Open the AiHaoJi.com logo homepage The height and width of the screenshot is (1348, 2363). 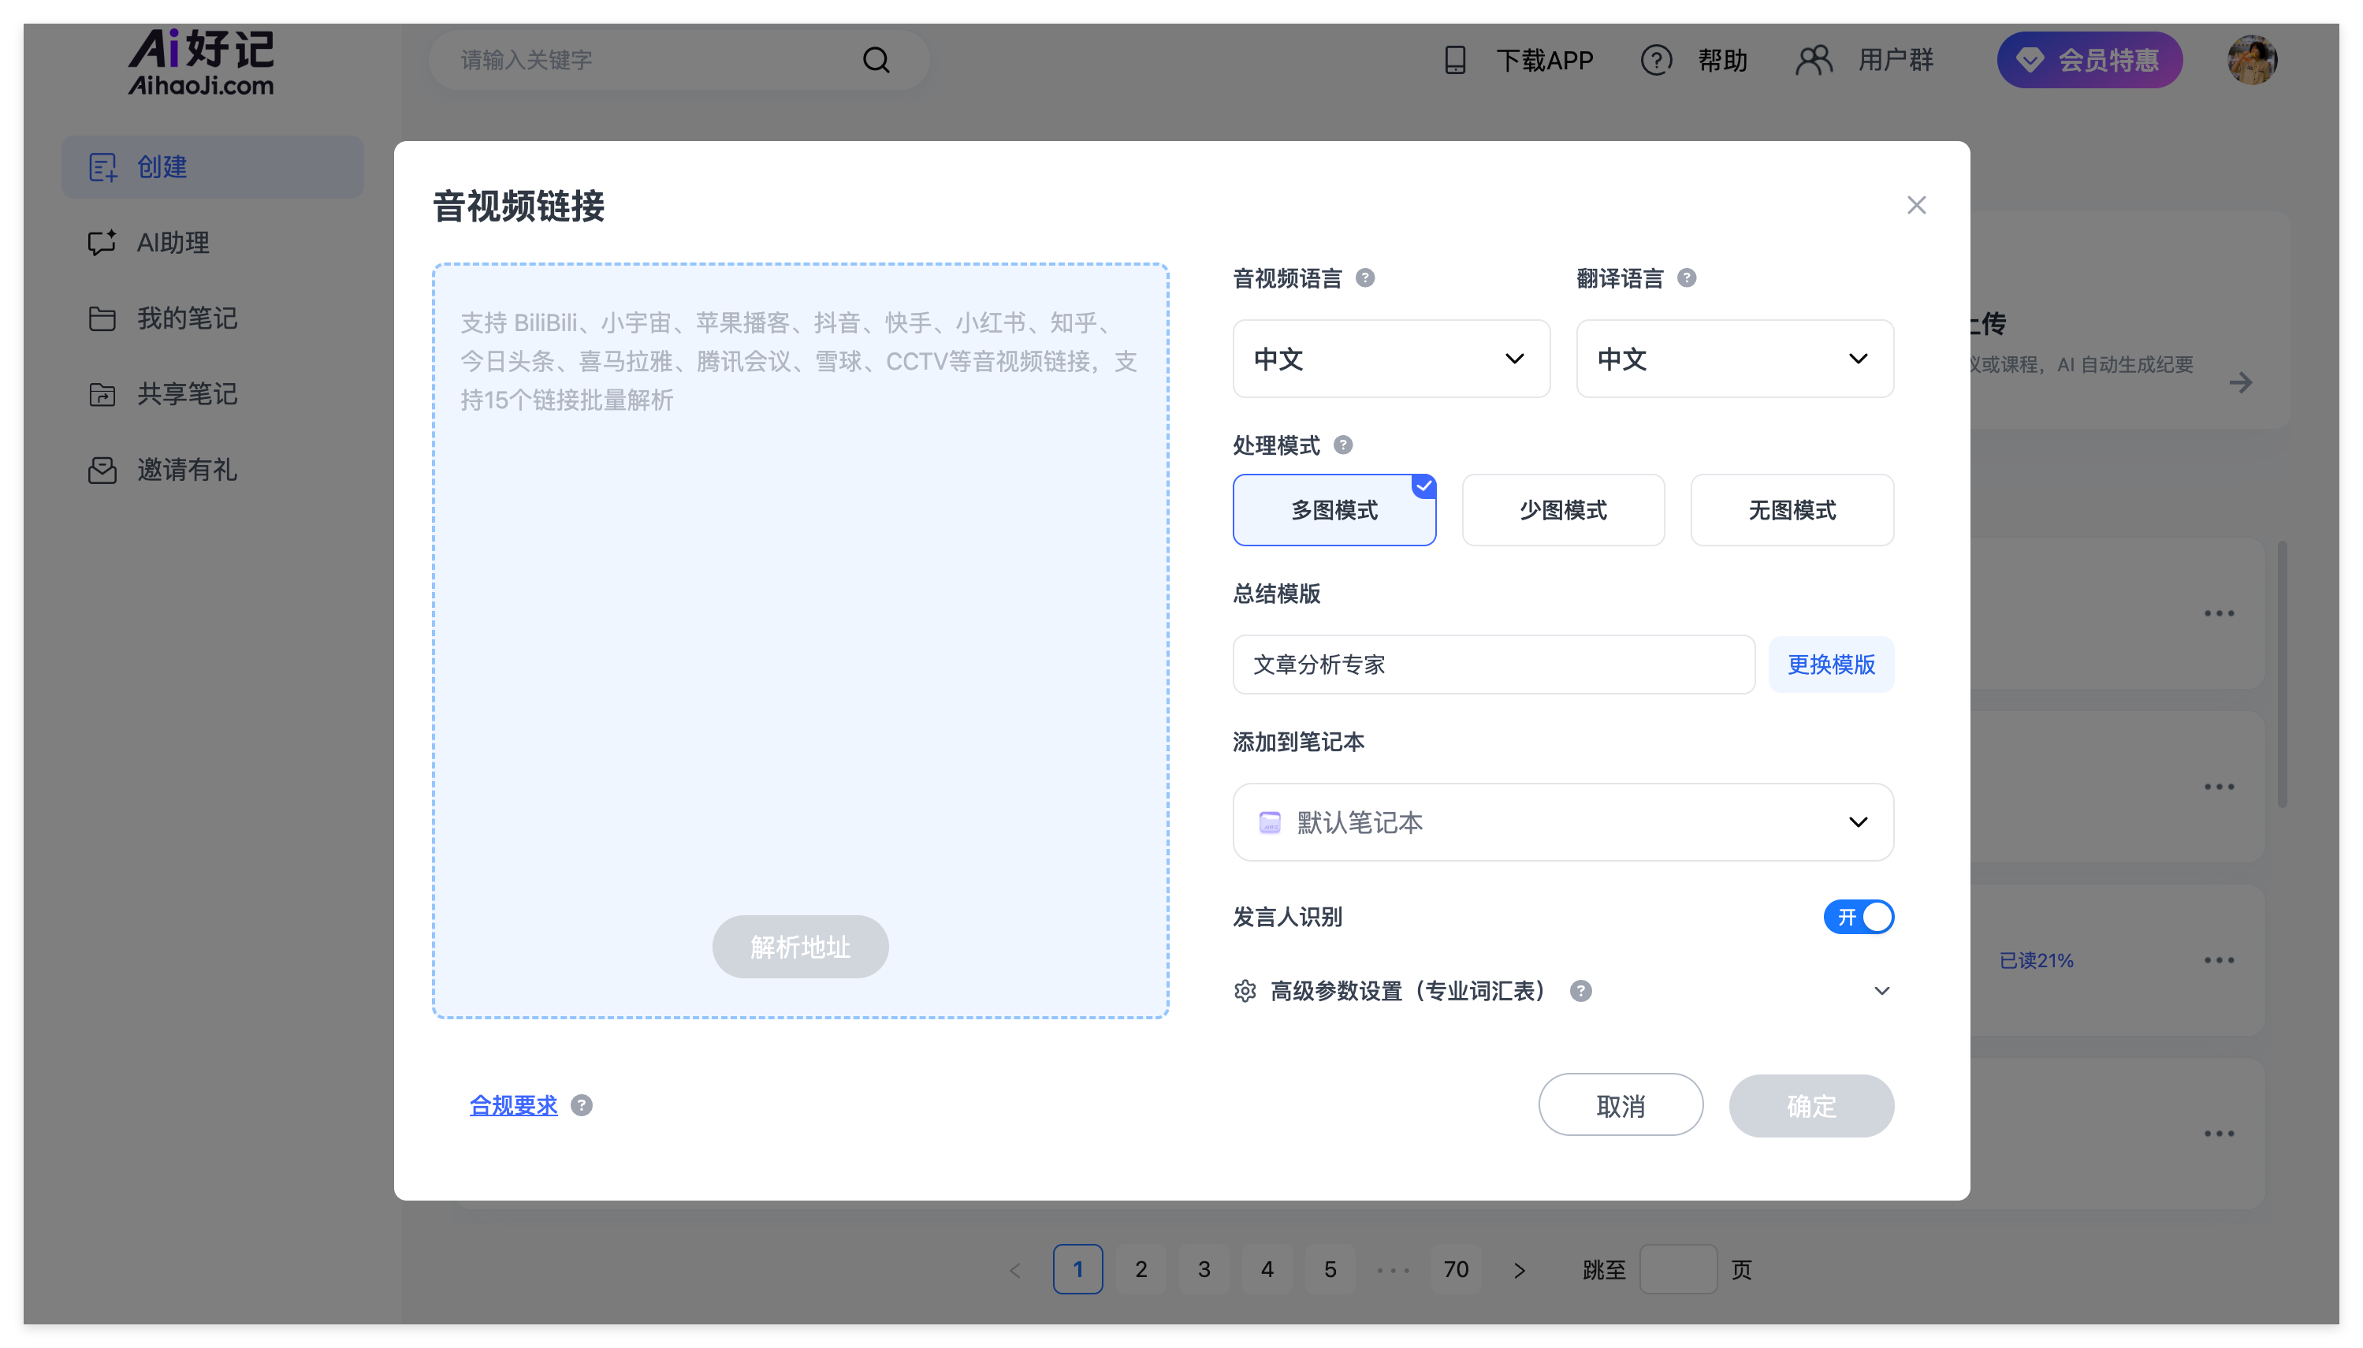pos(200,62)
